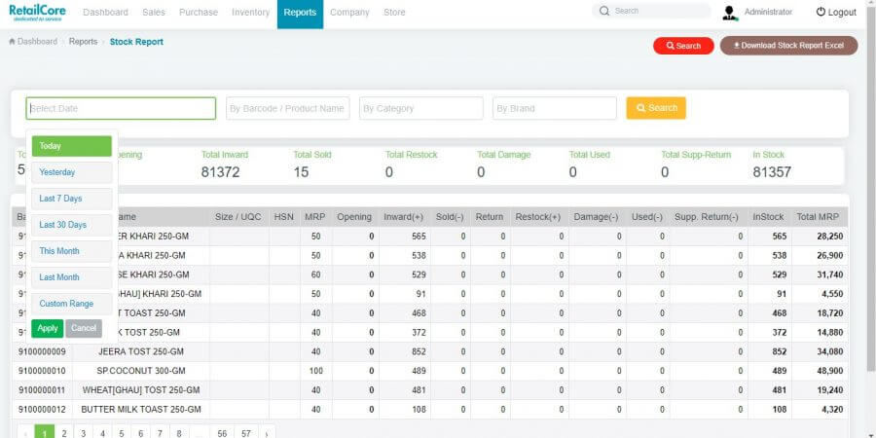The image size is (876, 438).
Task: Open the Sales menu
Action: click(154, 13)
